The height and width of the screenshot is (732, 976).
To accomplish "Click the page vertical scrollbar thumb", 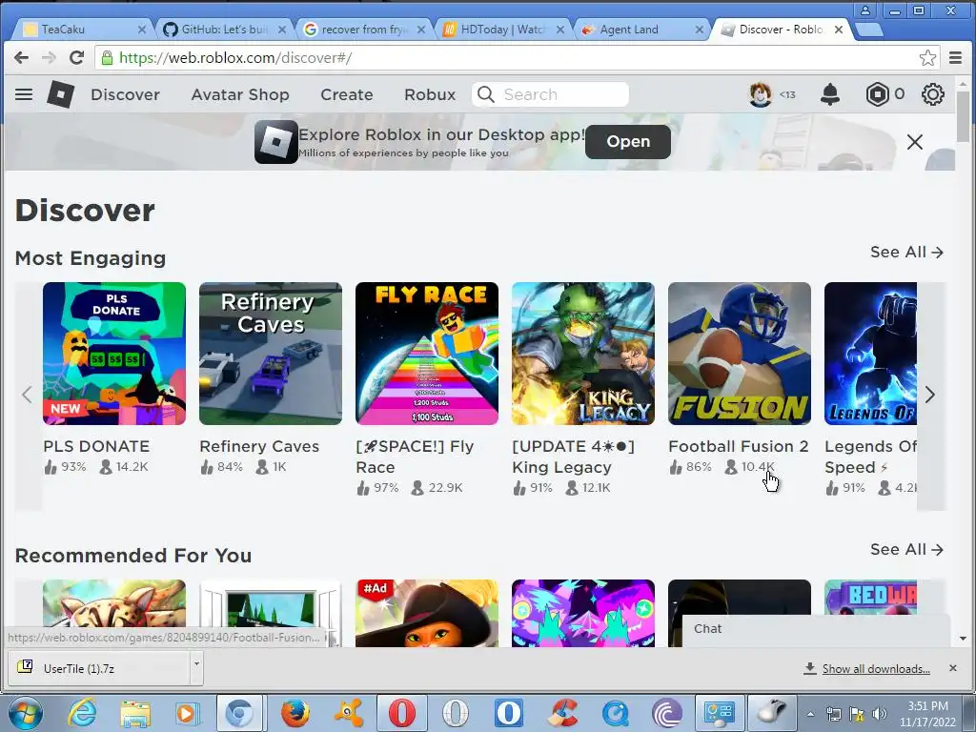I will click(x=963, y=116).
